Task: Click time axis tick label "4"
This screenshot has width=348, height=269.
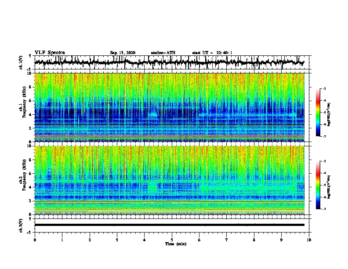Action: (145, 240)
